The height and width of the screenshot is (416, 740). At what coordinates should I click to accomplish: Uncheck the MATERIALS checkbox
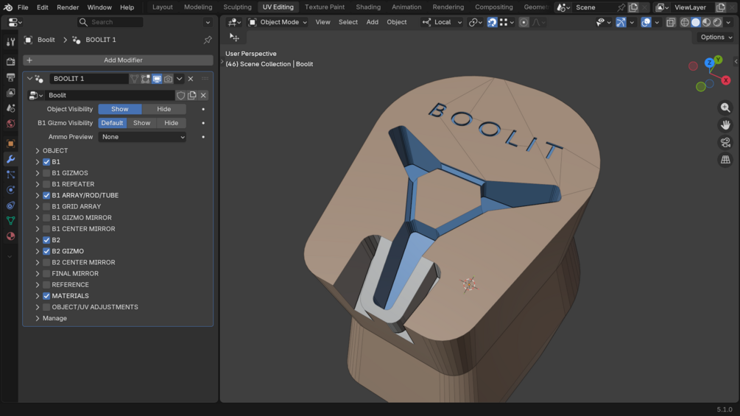[46, 296]
